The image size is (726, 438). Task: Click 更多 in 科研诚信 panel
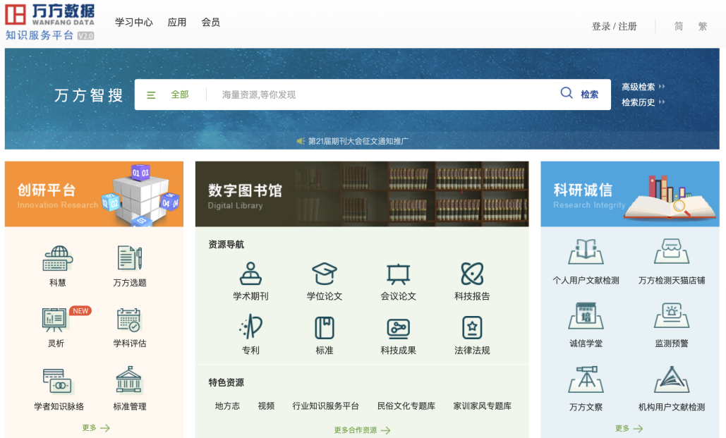629,428
